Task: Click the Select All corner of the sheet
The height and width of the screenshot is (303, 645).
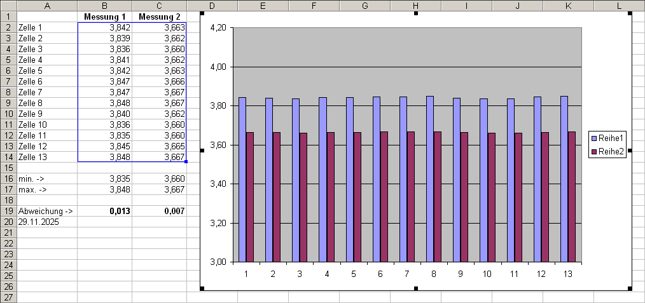Action: [8, 6]
